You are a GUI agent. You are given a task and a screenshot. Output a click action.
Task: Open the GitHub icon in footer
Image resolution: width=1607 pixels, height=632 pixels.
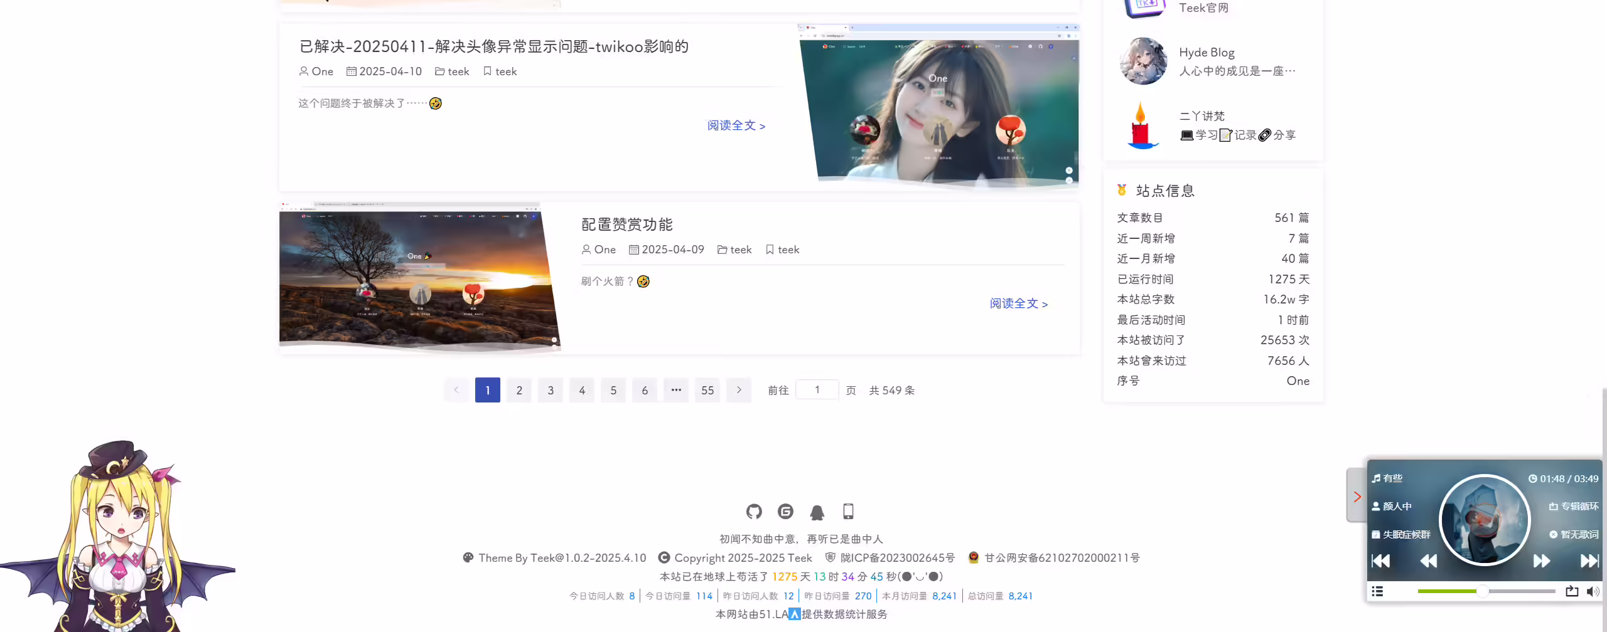pos(754,512)
